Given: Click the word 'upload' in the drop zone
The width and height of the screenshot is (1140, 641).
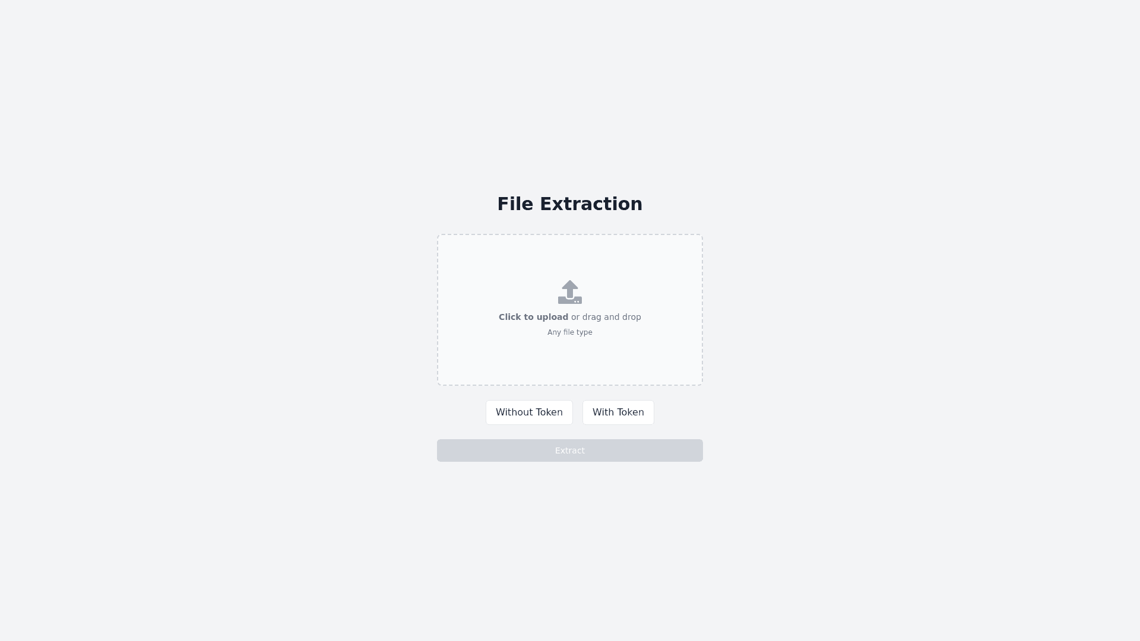Looking at the screenshot, I should tap(552, 317).
